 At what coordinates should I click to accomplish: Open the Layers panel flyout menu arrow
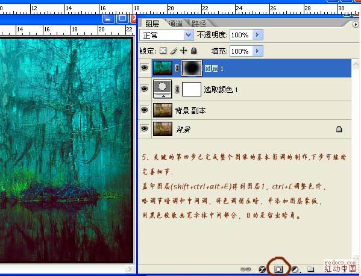[356, 24]
